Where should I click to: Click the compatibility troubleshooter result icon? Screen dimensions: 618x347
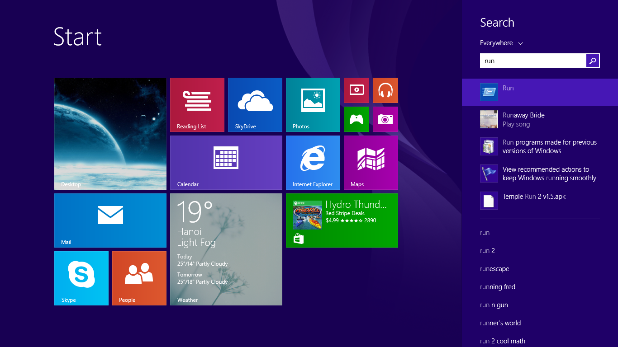pyautogui.click(x=489, y=146)
